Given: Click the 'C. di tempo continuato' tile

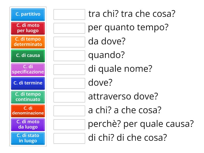Looking at the screenshot, I should pos(28,97).
